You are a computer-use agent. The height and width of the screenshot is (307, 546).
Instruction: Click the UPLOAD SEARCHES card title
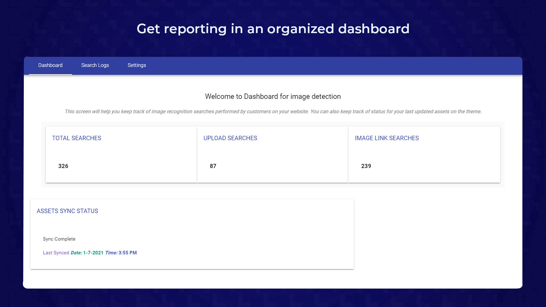(230, 138)
